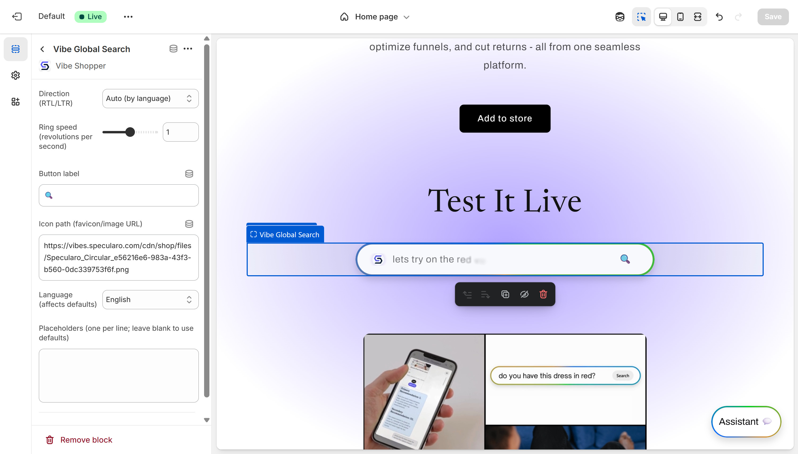Click the Add to store button
This screenshot has height=454, width=798.
click(x=504, y=118)
